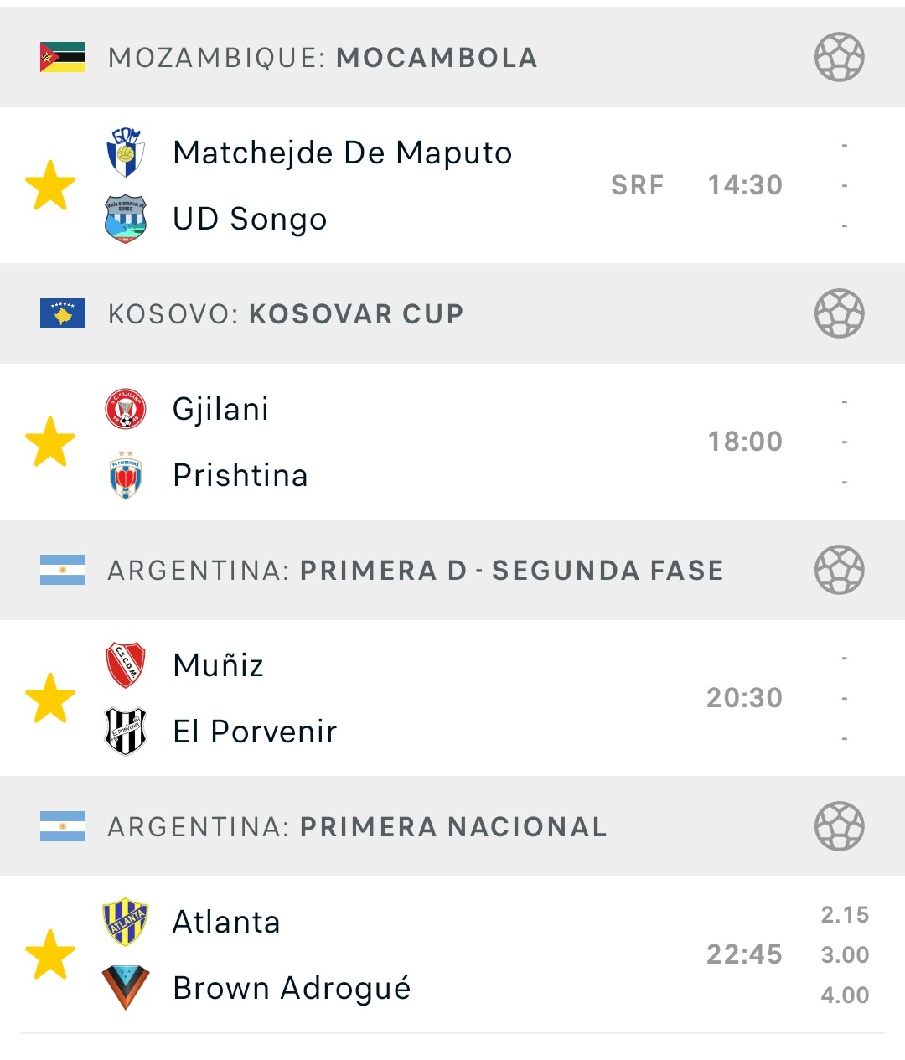Screen dimensions: 905x1060
Task: Remove the Muñiz vs El Porvenir star
Action: pos(50,698)
